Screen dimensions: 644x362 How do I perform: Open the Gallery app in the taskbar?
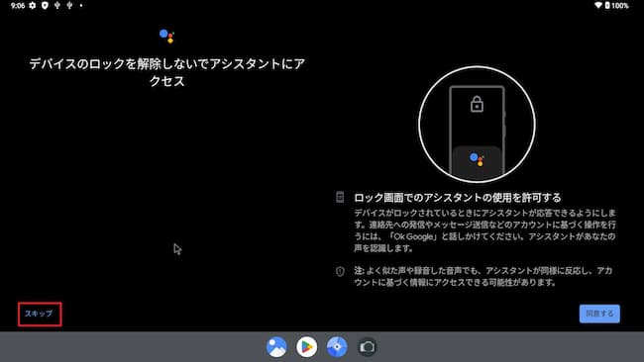click(276, 347)
